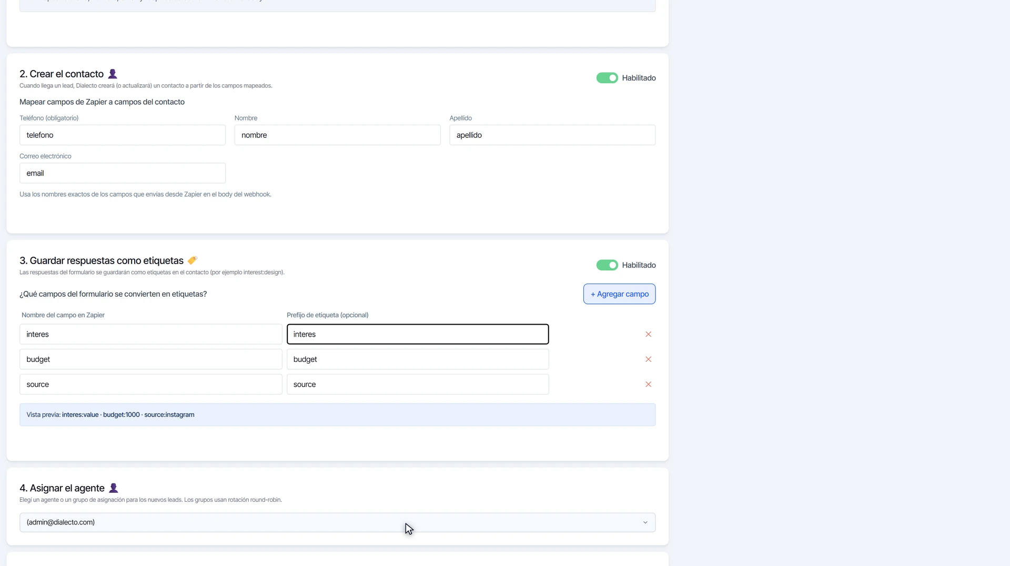Click the '2. Crear el contacto' heading
Viewport: 1010px width, 566px height.
click(62, 74)
